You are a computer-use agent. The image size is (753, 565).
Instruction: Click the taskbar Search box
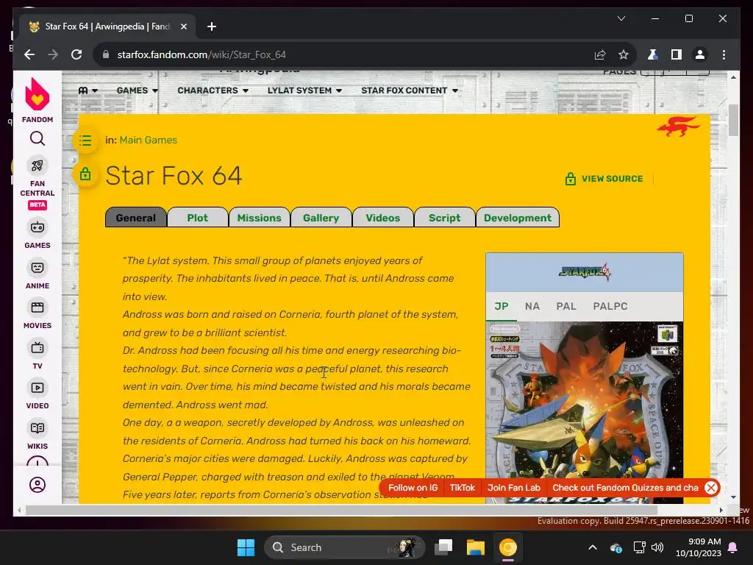[345, 547]
